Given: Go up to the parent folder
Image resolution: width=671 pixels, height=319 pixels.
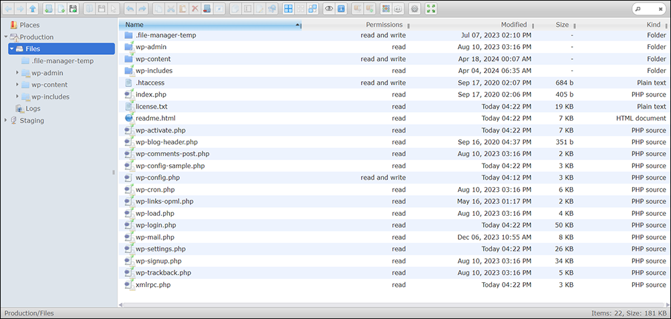Looking at the screenshot, I should click(x=32, y=8).
